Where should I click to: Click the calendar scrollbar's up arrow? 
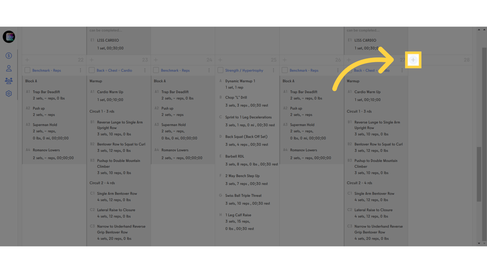coord(479,30)
